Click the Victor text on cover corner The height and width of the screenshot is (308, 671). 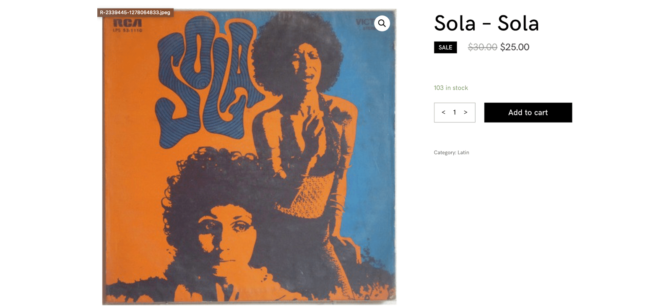click(x=364, y=22)
